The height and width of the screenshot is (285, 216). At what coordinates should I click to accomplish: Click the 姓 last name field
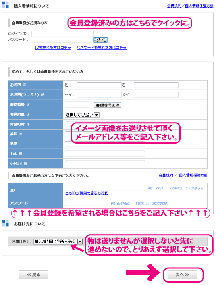99,85
